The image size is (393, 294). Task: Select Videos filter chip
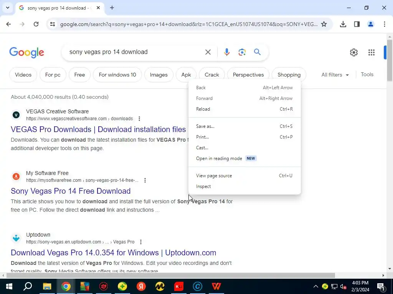(23, 75)
